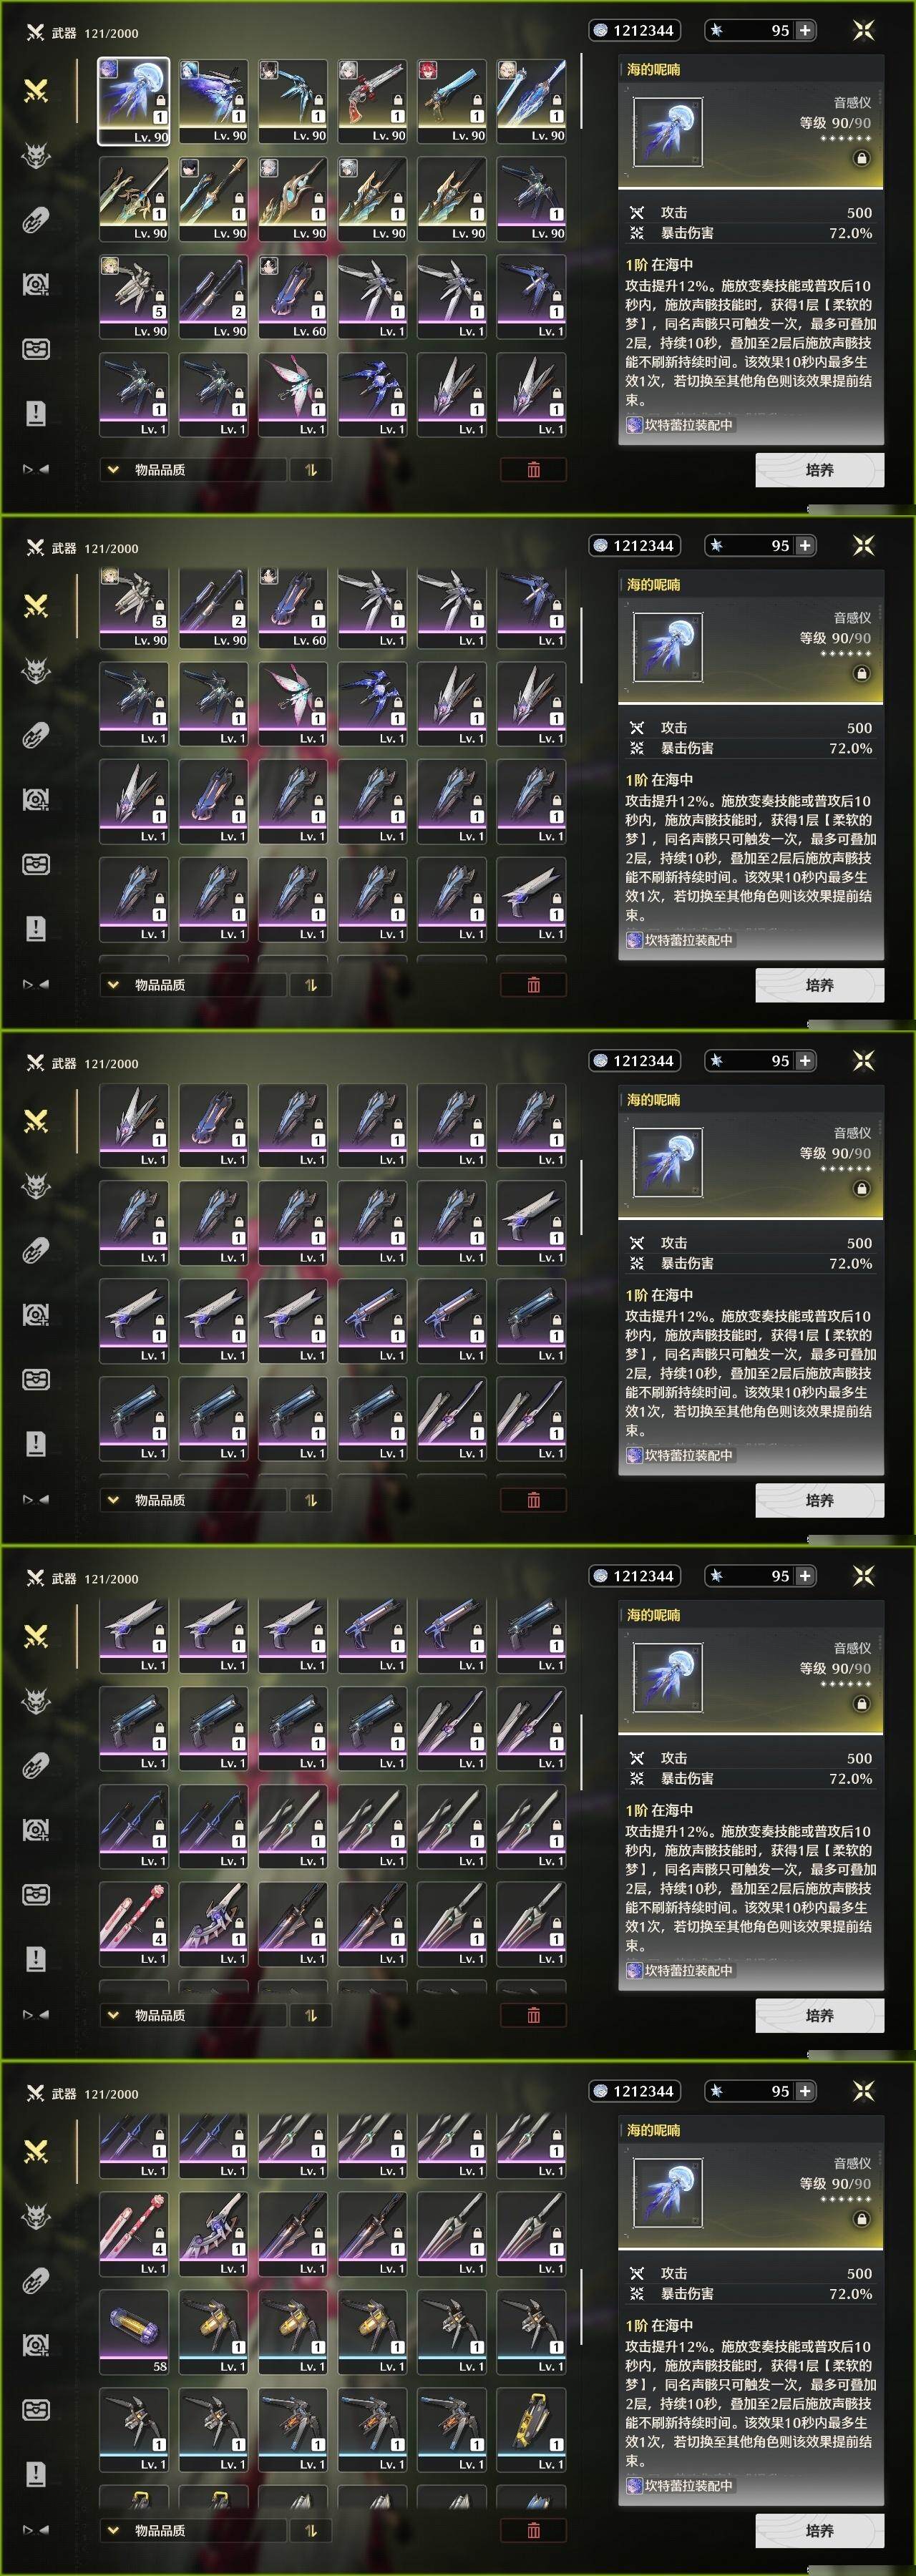Screen dimensions: 916x2576
Task: Open the crossed-swords weapons category in the topmost sidebar
Action: [36, 91]
